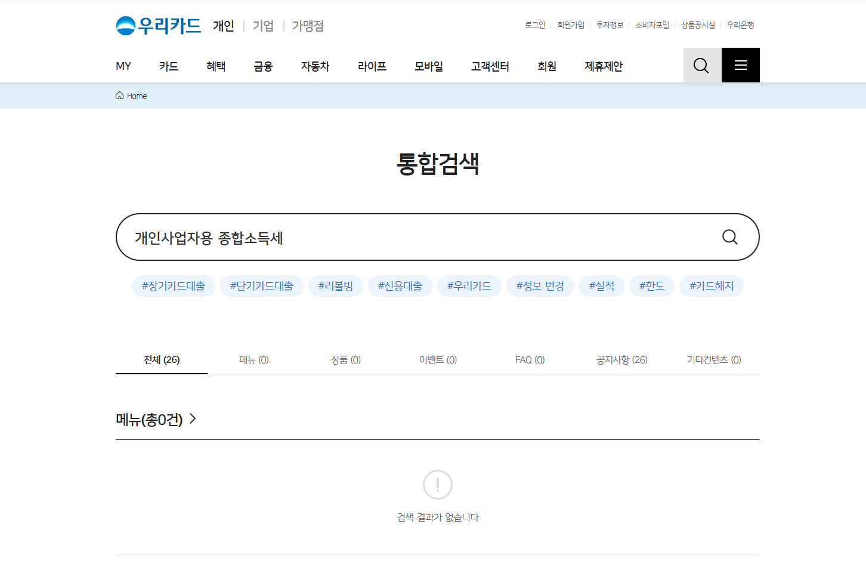Open the site search via the magnifier icon
This screenshot has height=582, width=866.
701,65
